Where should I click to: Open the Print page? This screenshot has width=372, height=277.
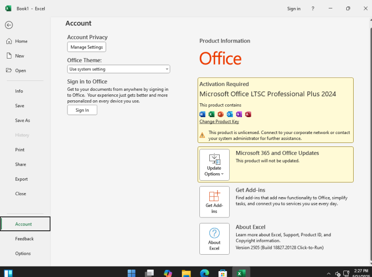point(25,150)
